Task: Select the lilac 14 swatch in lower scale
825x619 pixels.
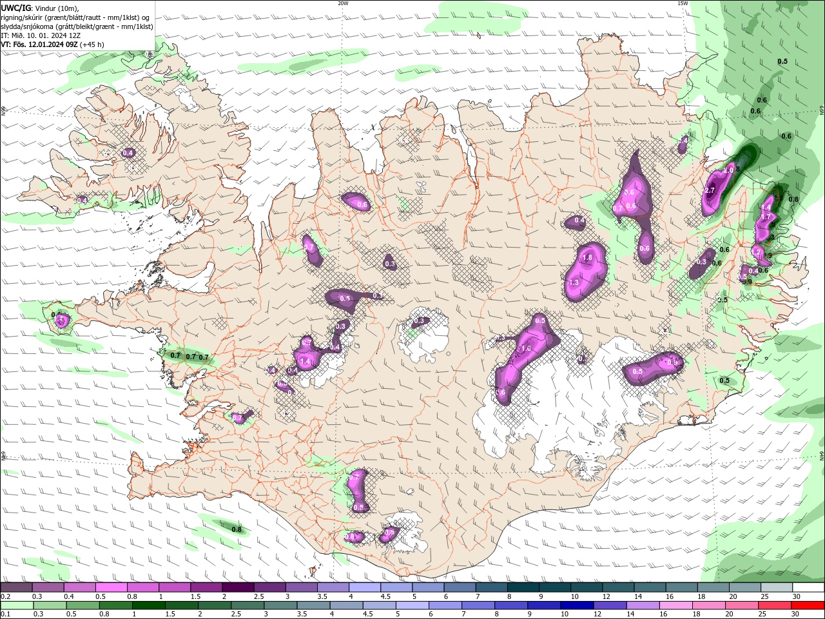Action: (x=643, y=605)
